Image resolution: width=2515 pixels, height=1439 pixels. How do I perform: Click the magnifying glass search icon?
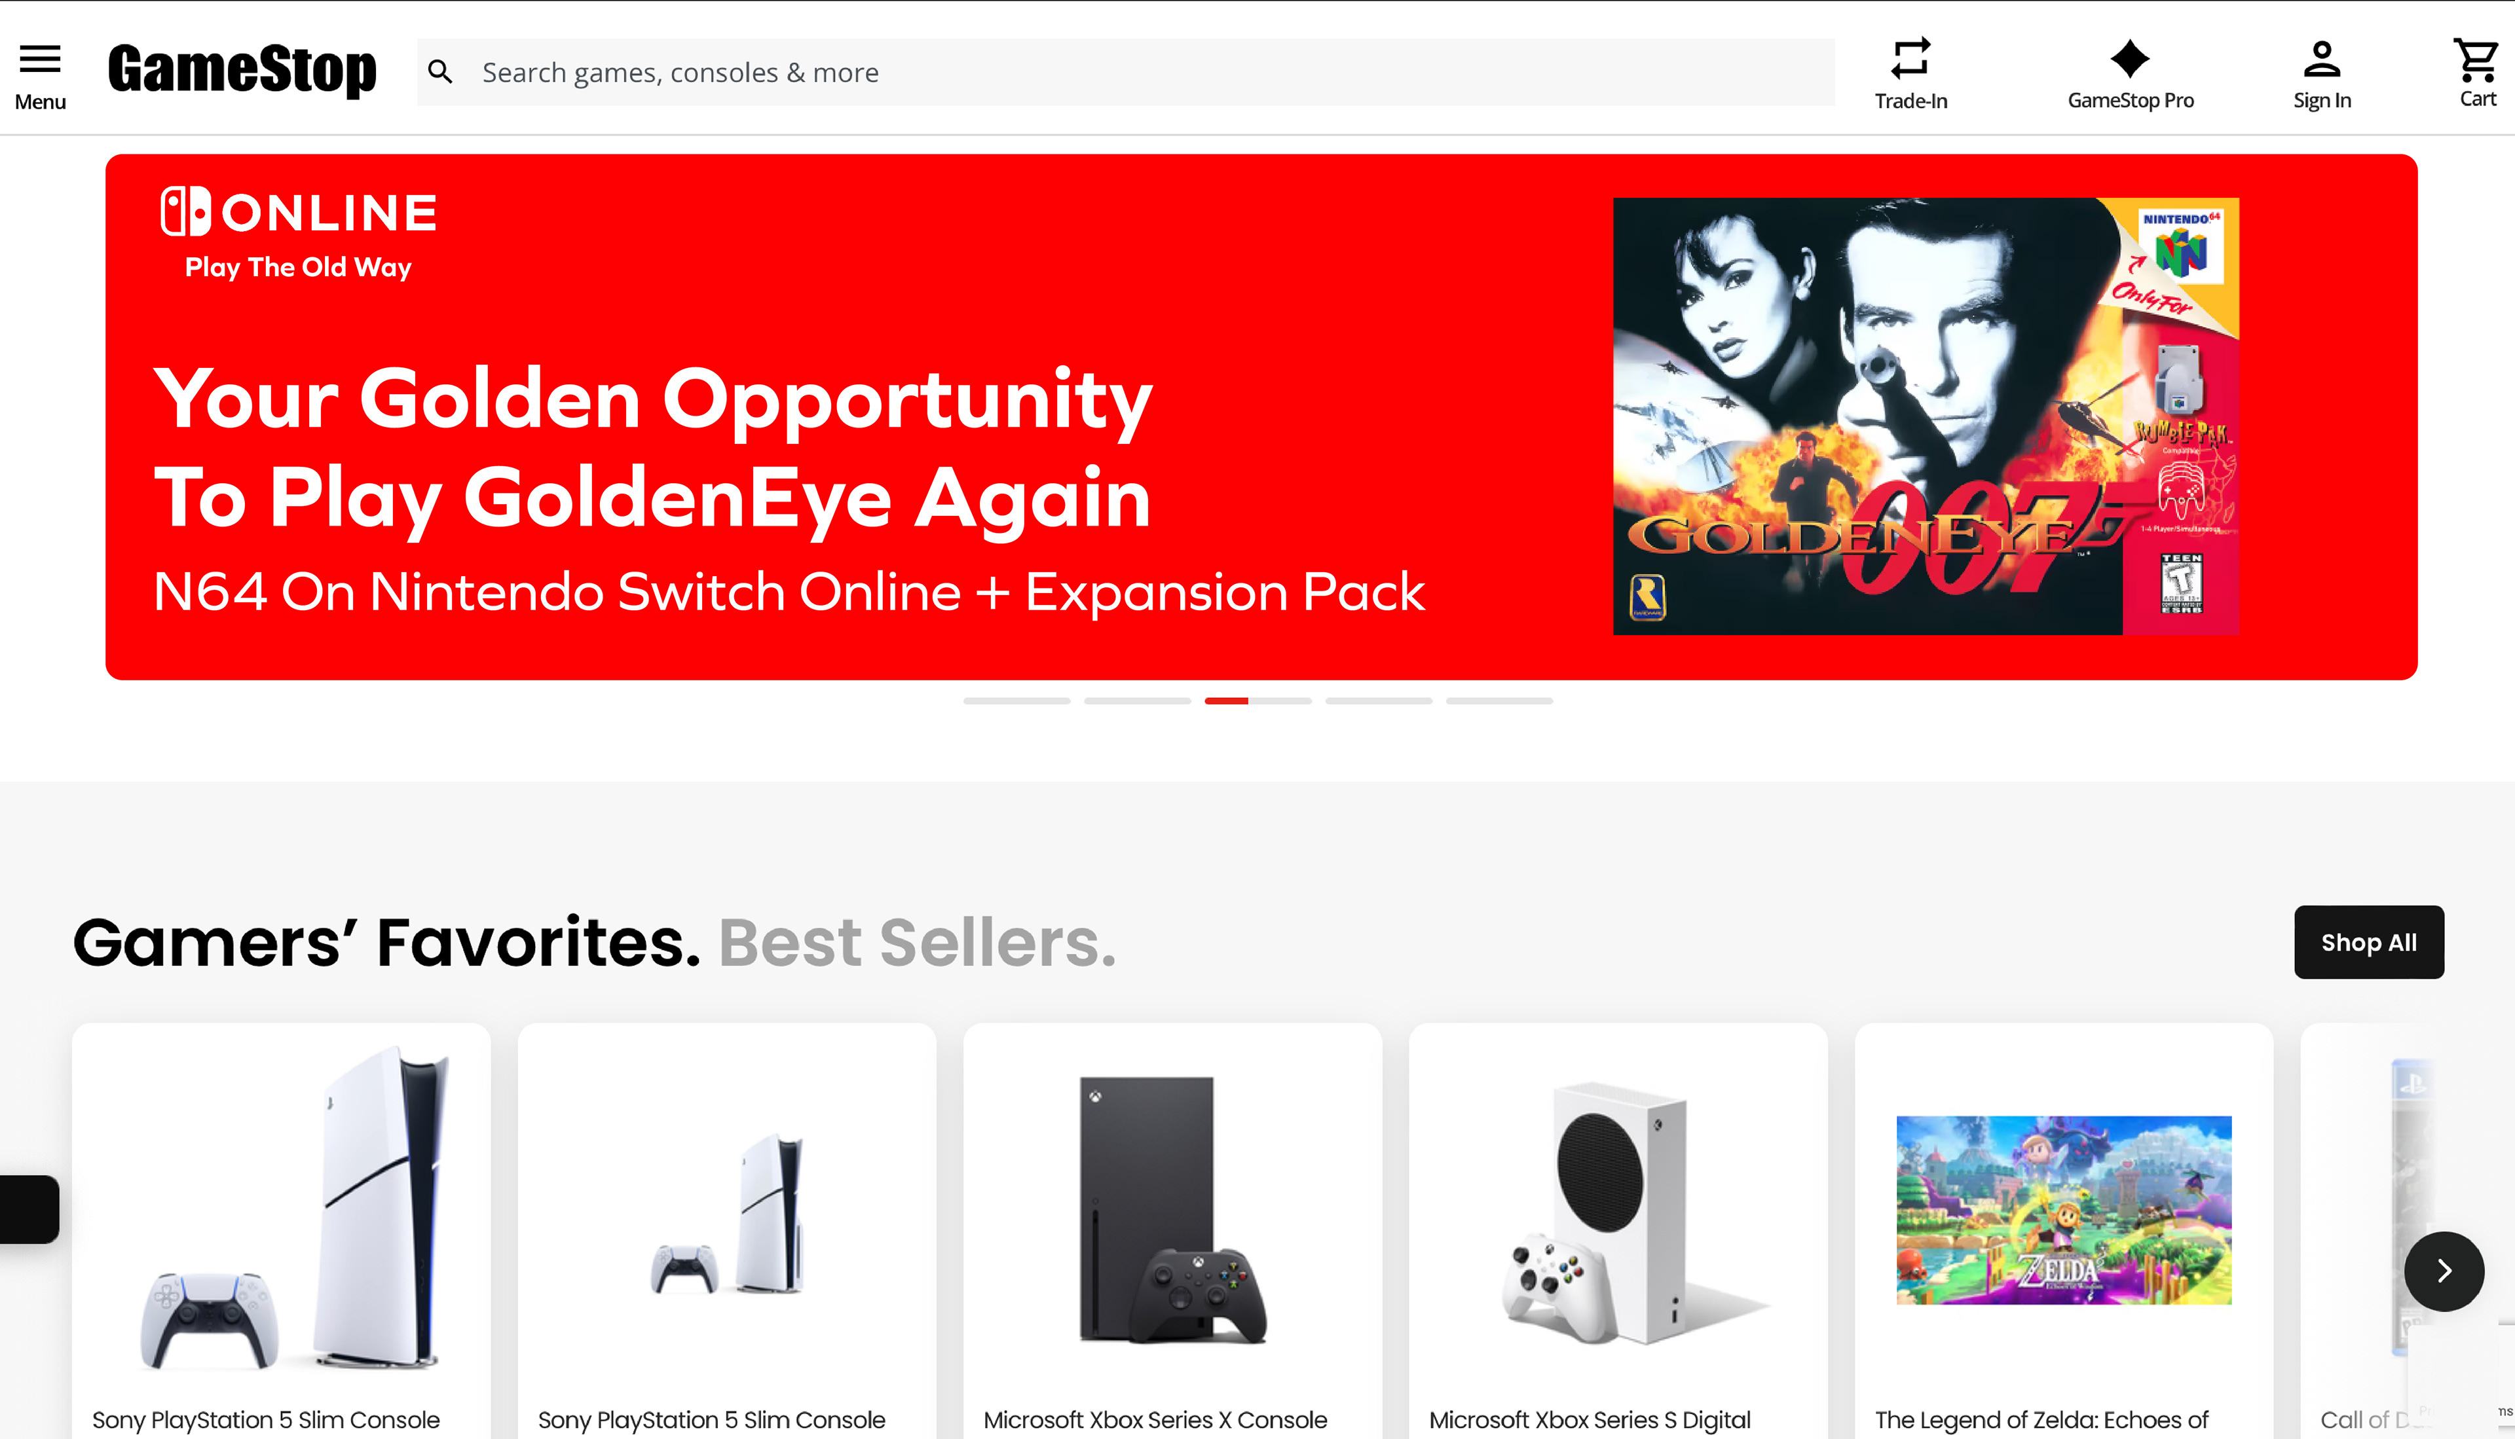click(440, 72)
